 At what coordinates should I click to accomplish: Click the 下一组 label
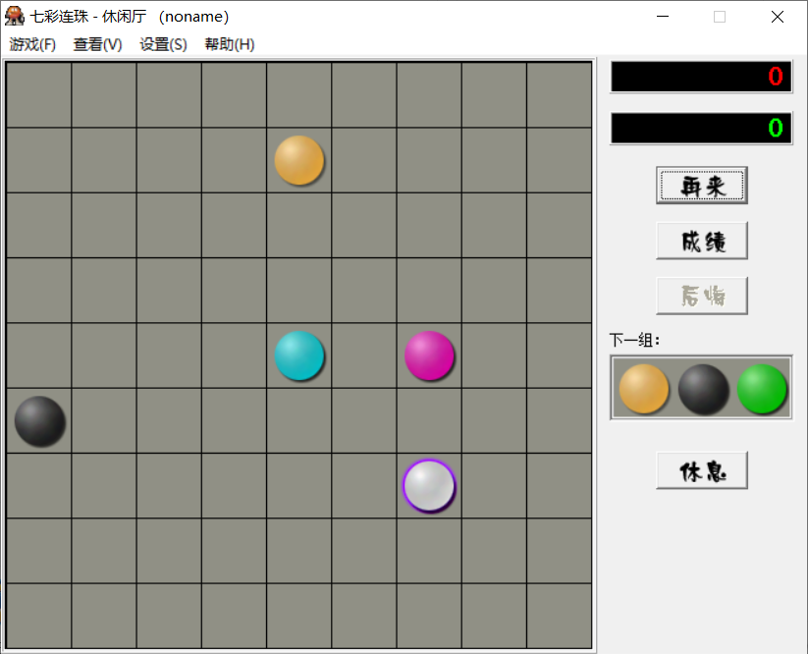click(634, 340)
